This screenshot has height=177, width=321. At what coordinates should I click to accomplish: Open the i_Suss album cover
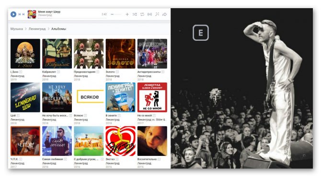pos(25,54)
